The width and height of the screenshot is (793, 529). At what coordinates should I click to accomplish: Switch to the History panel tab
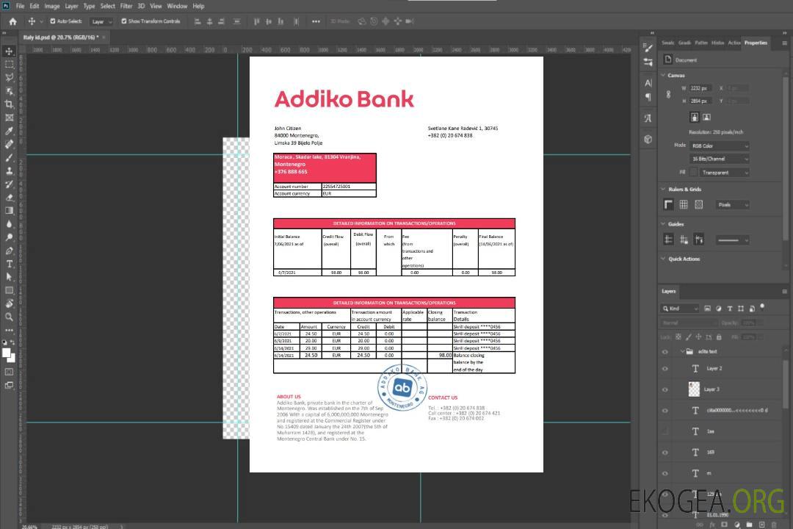tap(717, 43)
